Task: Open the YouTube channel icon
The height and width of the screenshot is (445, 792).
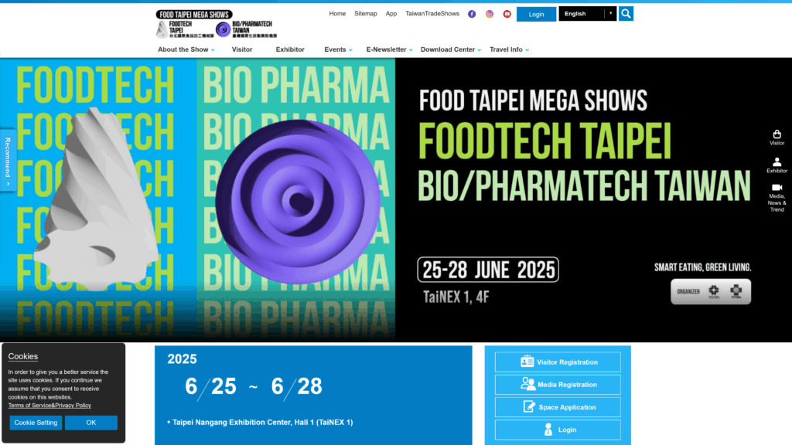Action: pos(507,14)
